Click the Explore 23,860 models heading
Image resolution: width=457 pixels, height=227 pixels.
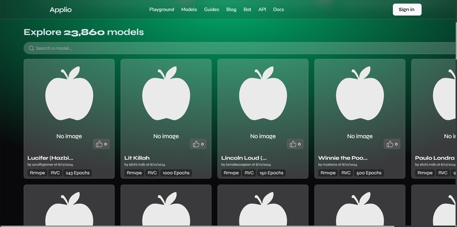pyautogui.click(x=84, y=32)
